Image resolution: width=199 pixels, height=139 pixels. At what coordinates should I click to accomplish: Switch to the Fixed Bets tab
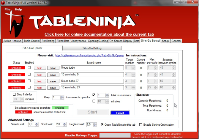pos(63,41)
